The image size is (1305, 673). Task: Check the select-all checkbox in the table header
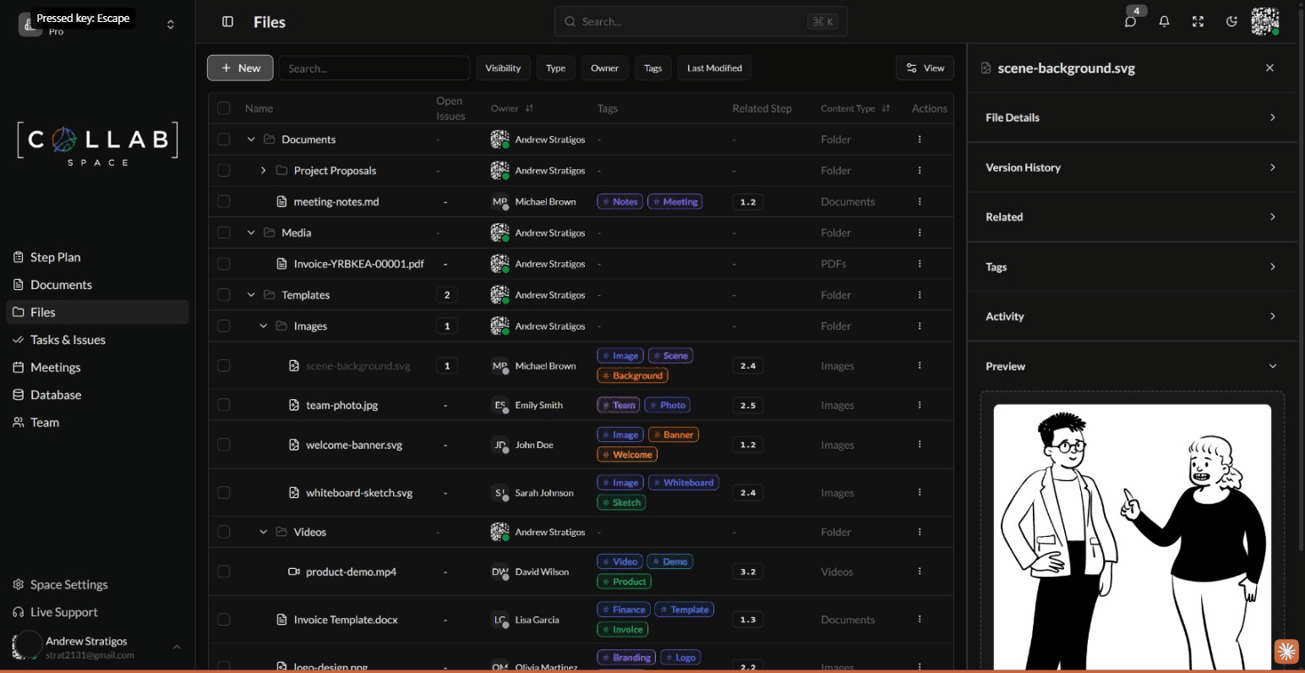pos(224,108)
